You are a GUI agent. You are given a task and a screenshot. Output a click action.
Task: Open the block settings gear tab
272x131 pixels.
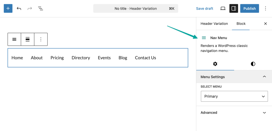[x=215, y=64]
